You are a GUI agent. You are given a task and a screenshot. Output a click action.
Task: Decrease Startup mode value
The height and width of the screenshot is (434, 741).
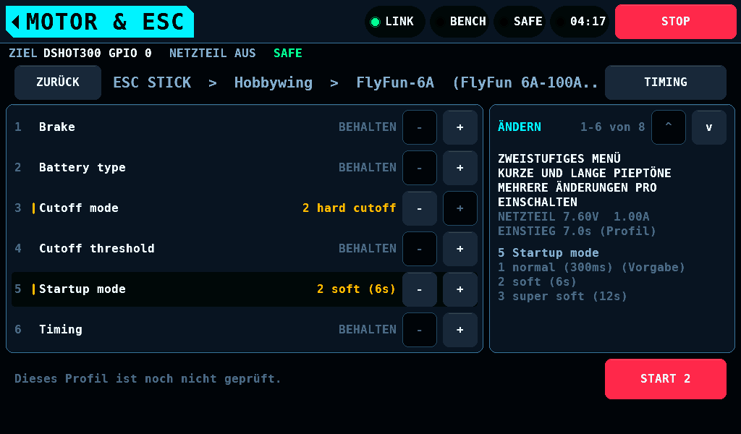[x=419, y=289]
